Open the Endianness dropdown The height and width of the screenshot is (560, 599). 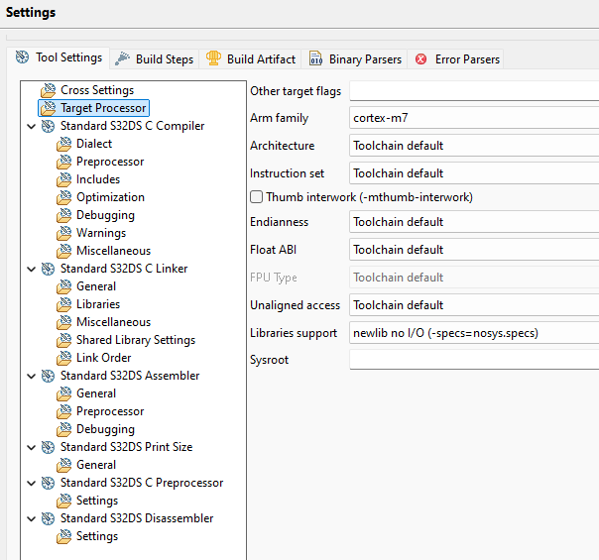(474, 222)
